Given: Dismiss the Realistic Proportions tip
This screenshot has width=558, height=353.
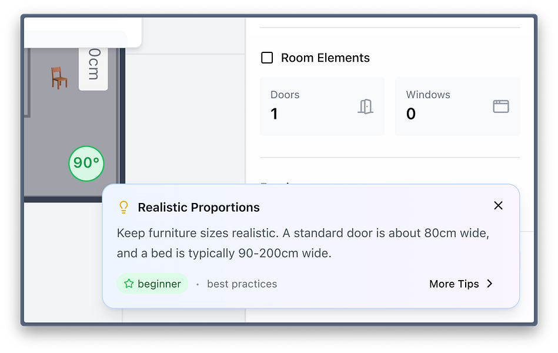Looking at the screenshot, I should (498, 205).
